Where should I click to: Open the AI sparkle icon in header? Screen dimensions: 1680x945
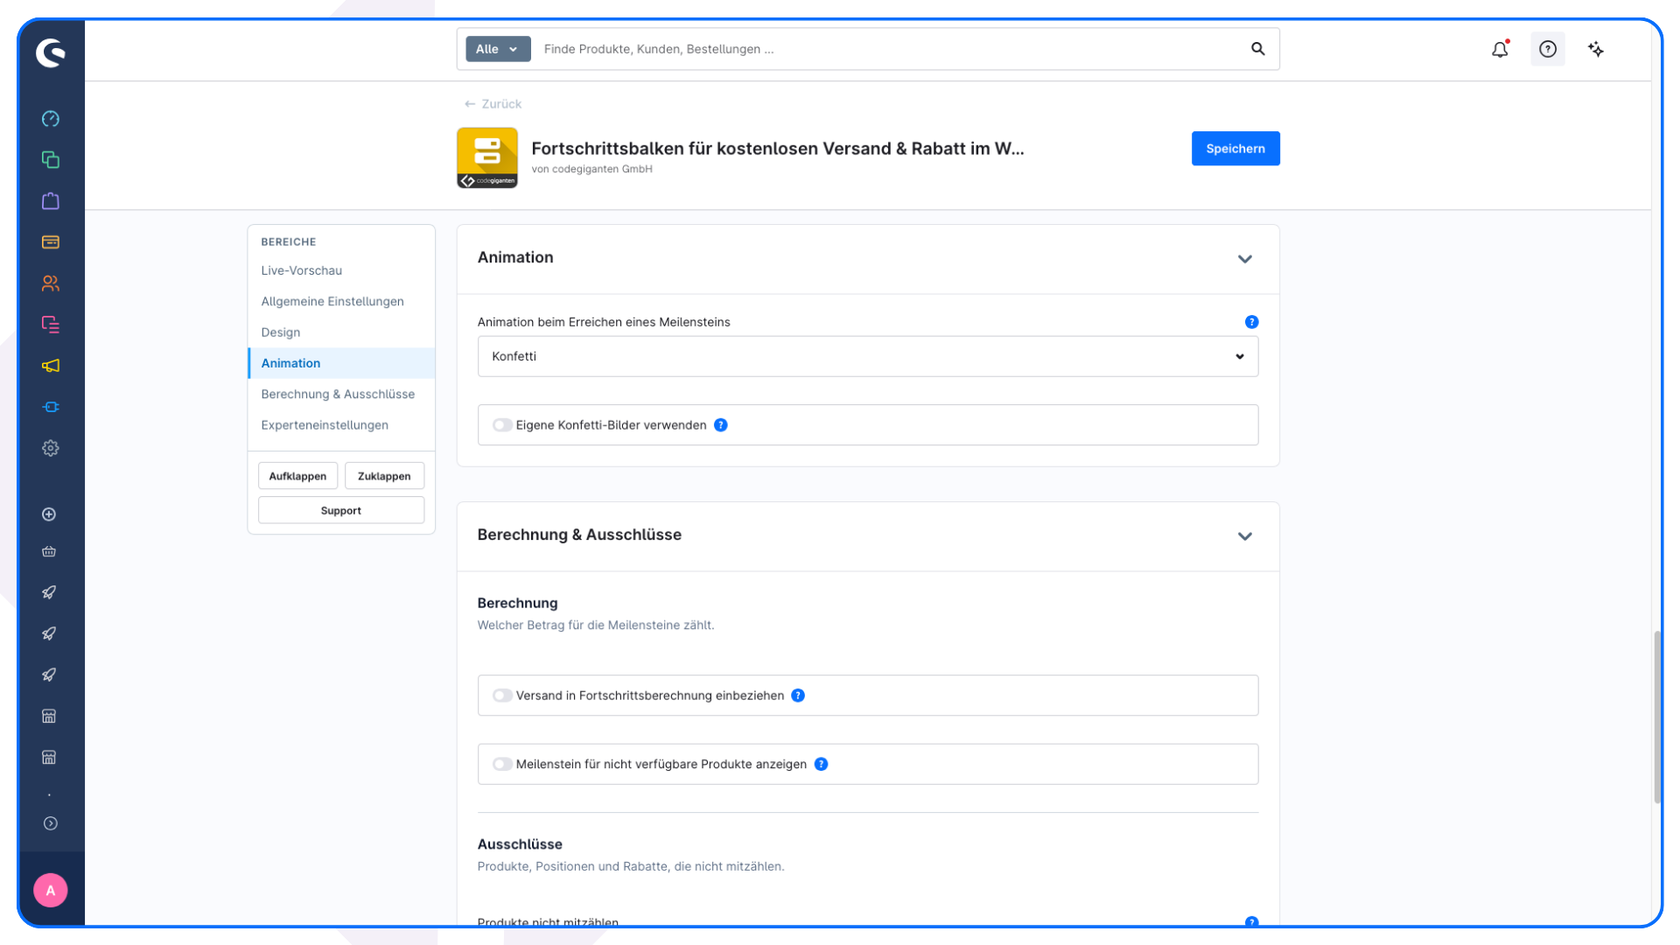tap(1596, 49)
